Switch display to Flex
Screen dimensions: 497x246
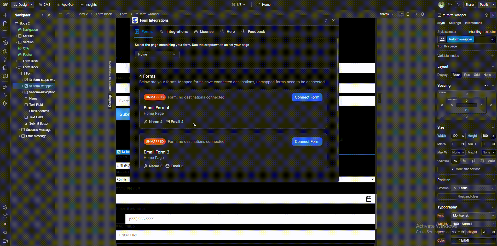click(x=466, y=75)
